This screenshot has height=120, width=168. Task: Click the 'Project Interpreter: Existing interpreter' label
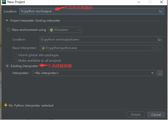[35, 21]
